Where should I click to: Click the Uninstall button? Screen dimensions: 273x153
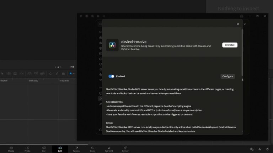coord(230,45)
